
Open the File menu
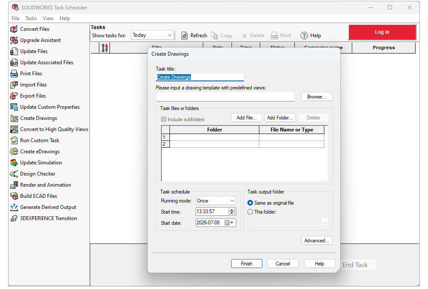point(15,18)
